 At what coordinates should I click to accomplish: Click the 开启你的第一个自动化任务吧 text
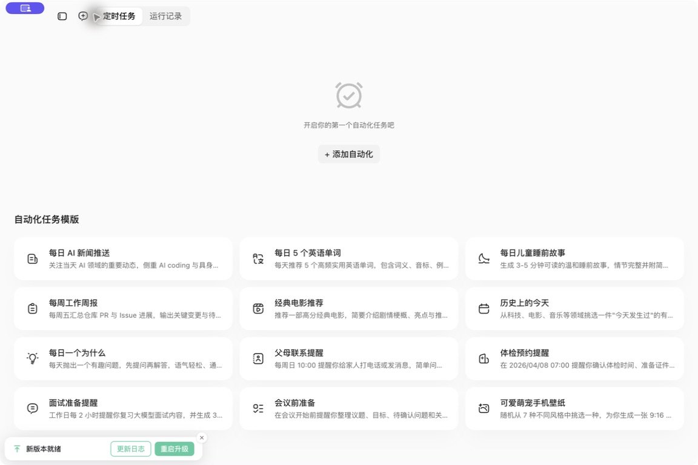[349, 125]
